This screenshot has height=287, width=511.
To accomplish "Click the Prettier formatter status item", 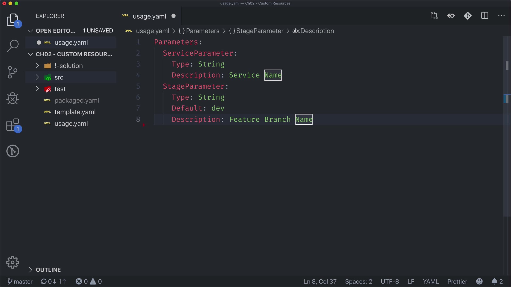I will 457,281.
